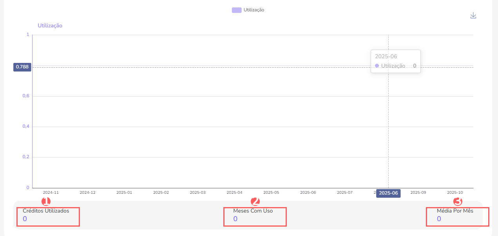Click the red number 2 annotation marker
Screen dimensions: 498x236
pyautogui.click(x=255, y=202)
